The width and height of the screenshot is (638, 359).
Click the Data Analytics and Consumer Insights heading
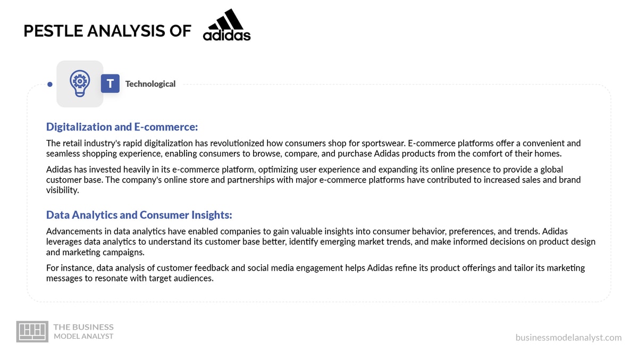(139, 215)
